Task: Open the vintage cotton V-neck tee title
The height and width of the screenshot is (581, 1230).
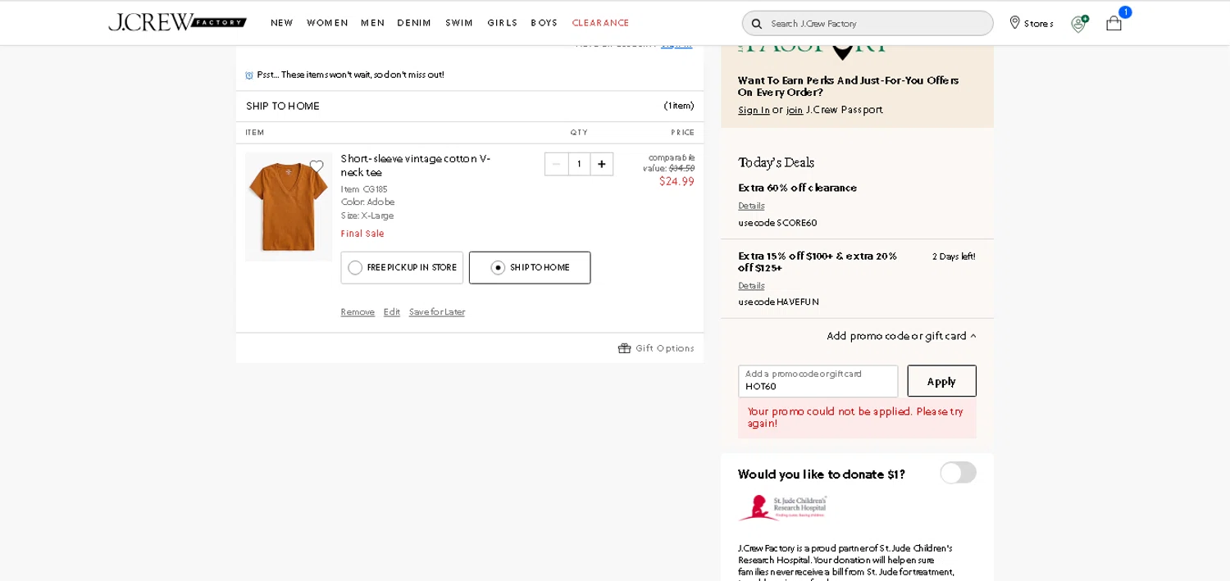Action: [416, 166]
